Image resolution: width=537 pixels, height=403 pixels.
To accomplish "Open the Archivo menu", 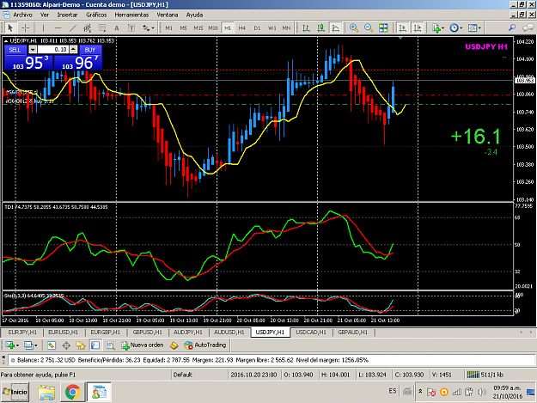I will click(x=22, y=15).
